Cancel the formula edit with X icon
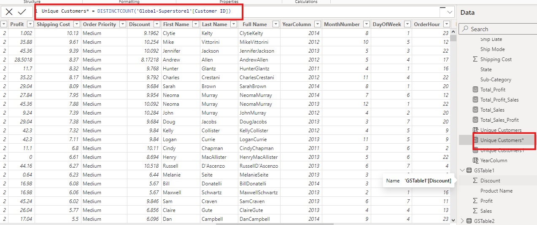Image resolution: width=537 pixels, height=225 pixels. pos(9,12)
